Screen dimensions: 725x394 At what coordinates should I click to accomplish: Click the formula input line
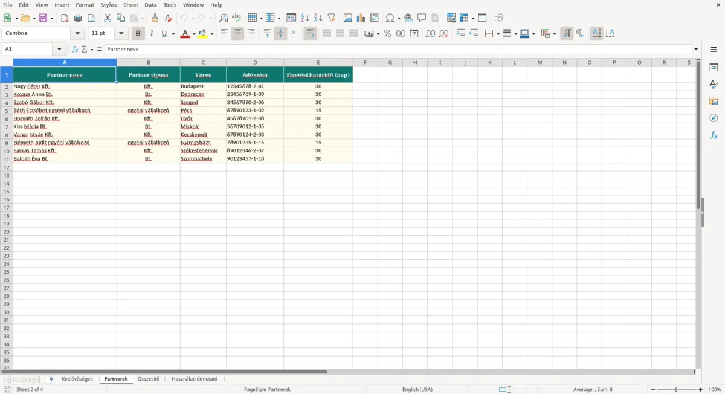click(x=399, y=50)
